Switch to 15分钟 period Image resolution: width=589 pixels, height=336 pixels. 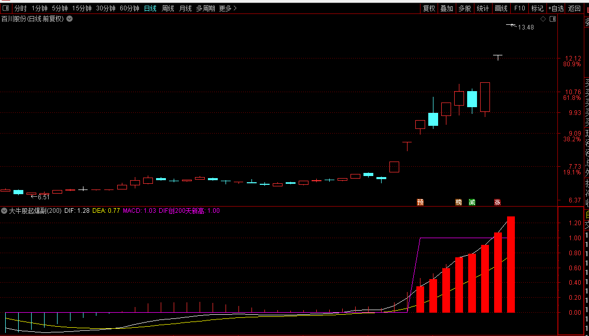coord(82,8)
